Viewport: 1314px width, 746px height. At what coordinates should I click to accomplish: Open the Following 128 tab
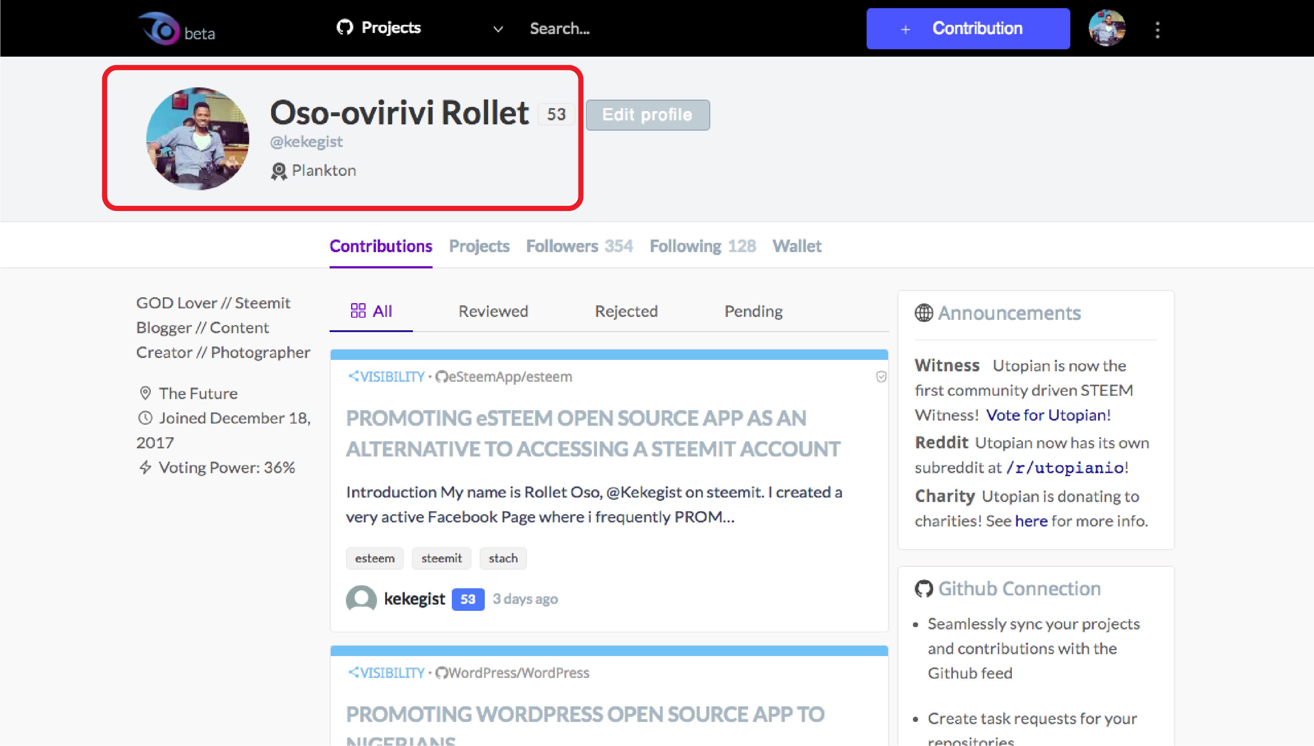tap(703, 247)
